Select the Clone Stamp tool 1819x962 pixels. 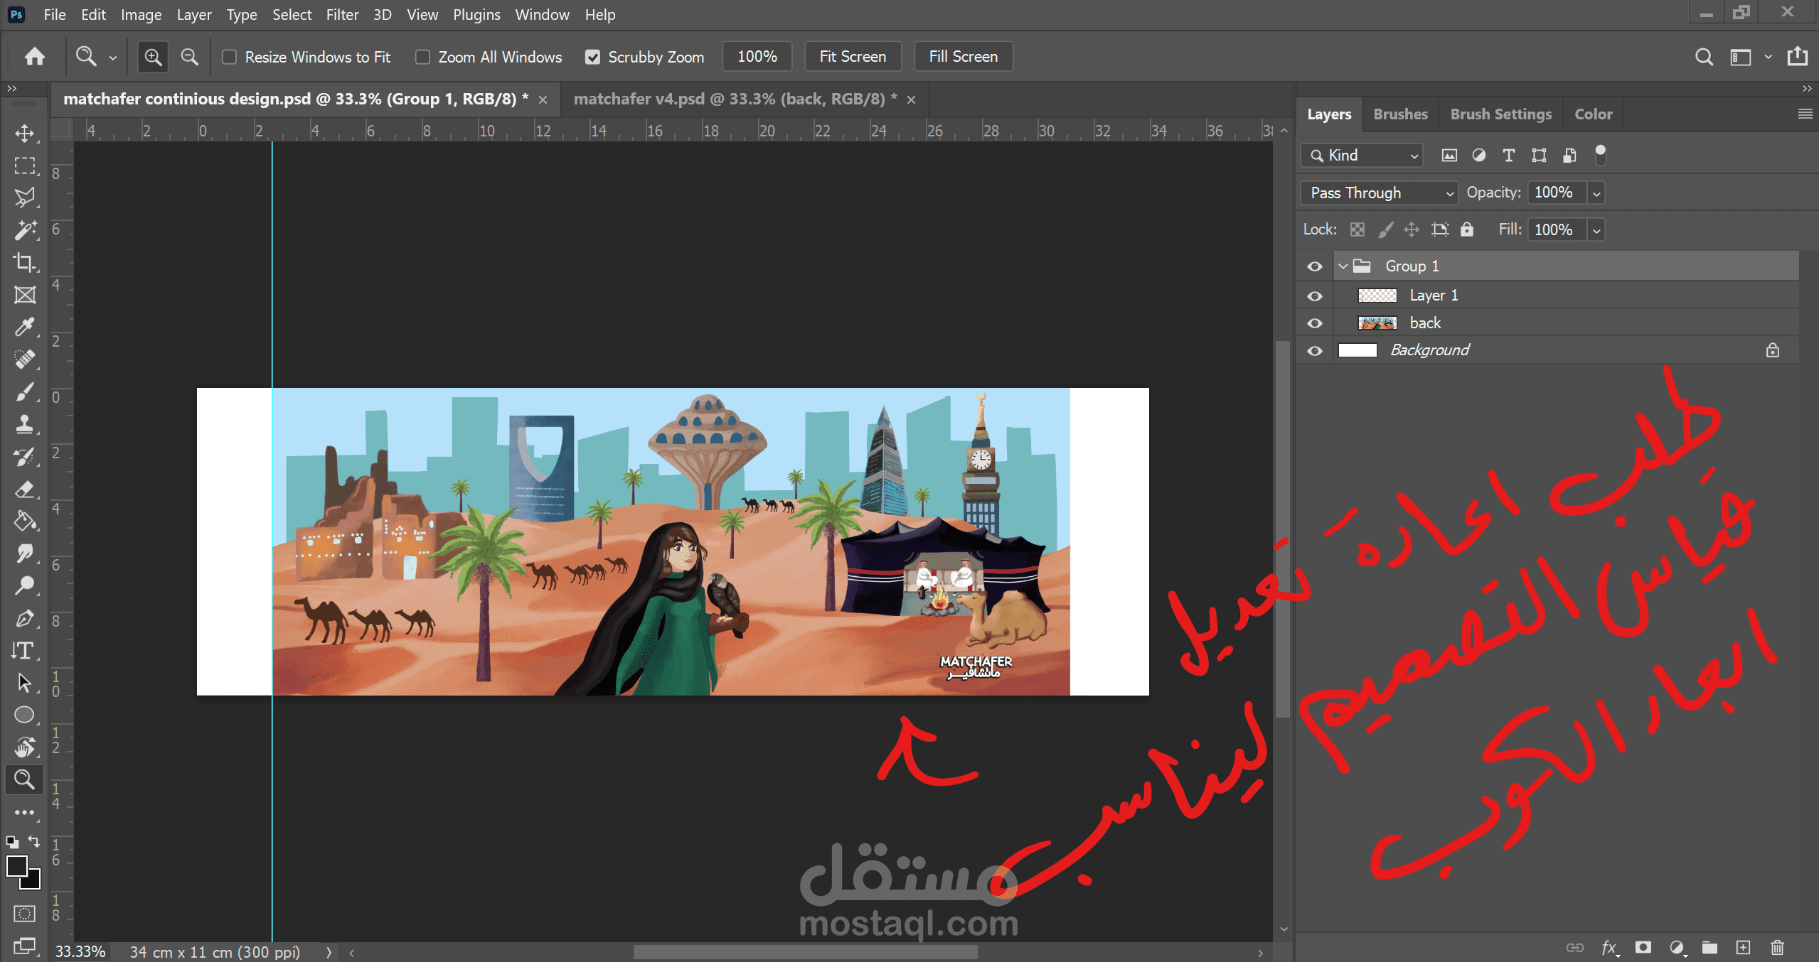(x=25, y=424)
